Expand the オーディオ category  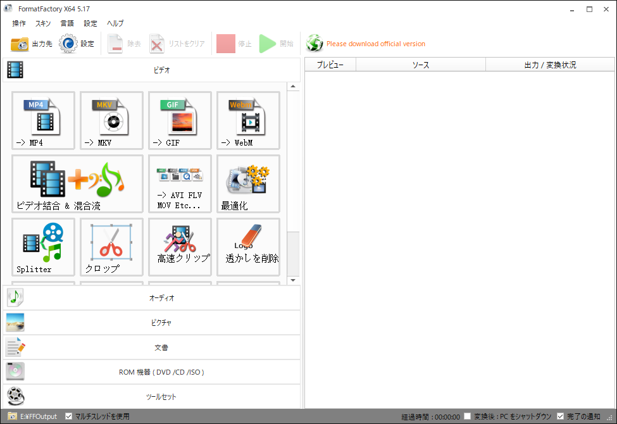click(151, 298)
